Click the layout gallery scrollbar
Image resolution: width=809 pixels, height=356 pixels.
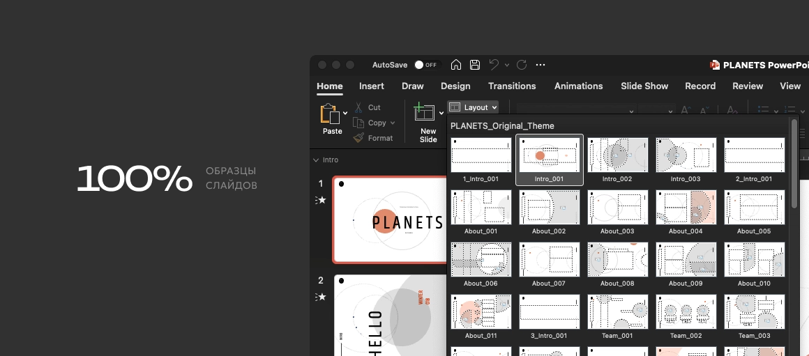pyautogui.click(x=794, y=164)
